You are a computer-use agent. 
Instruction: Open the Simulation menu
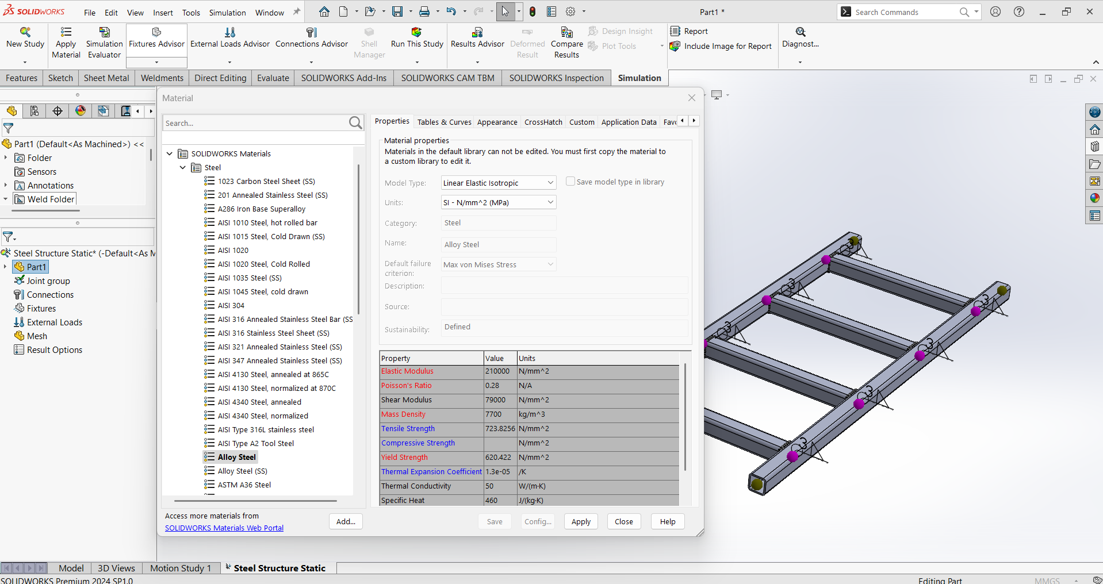(227, 13)
